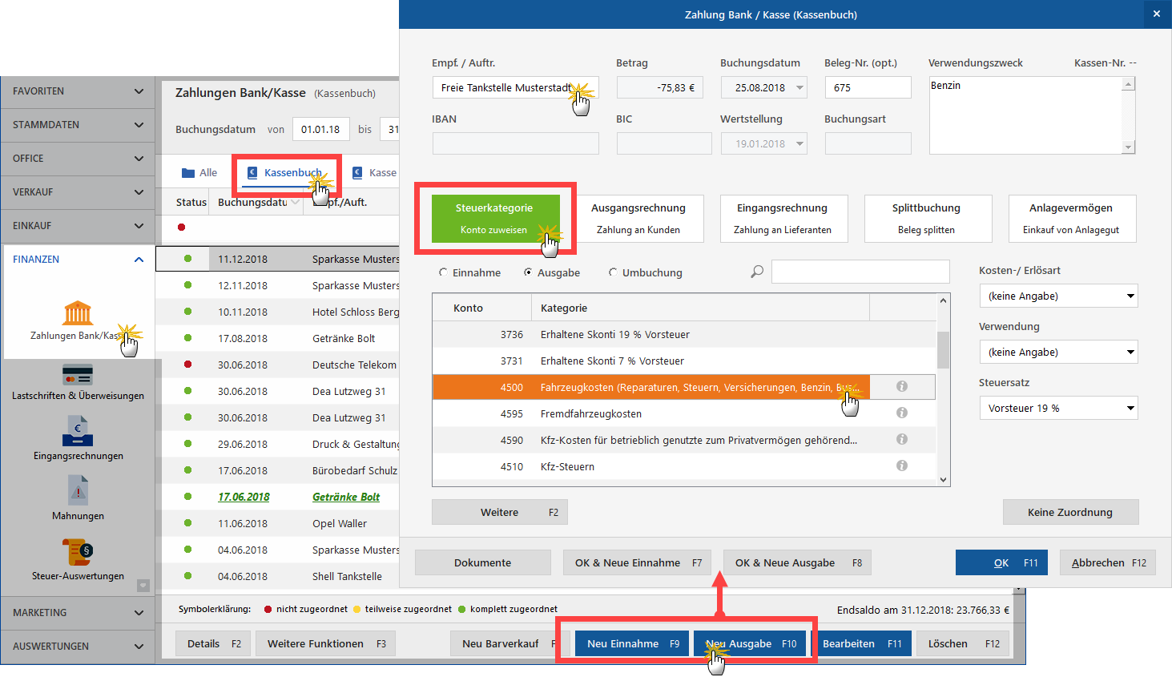
Task: Collapse FINANZEN sidebar section
Action: click(x=78, y=260)
